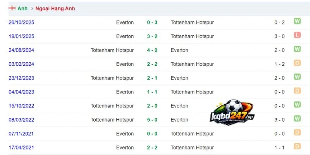The width and height of the screenshot is (310, 155).
Task: Click the W badge for 08/03/2022 match
Action: 297,119
